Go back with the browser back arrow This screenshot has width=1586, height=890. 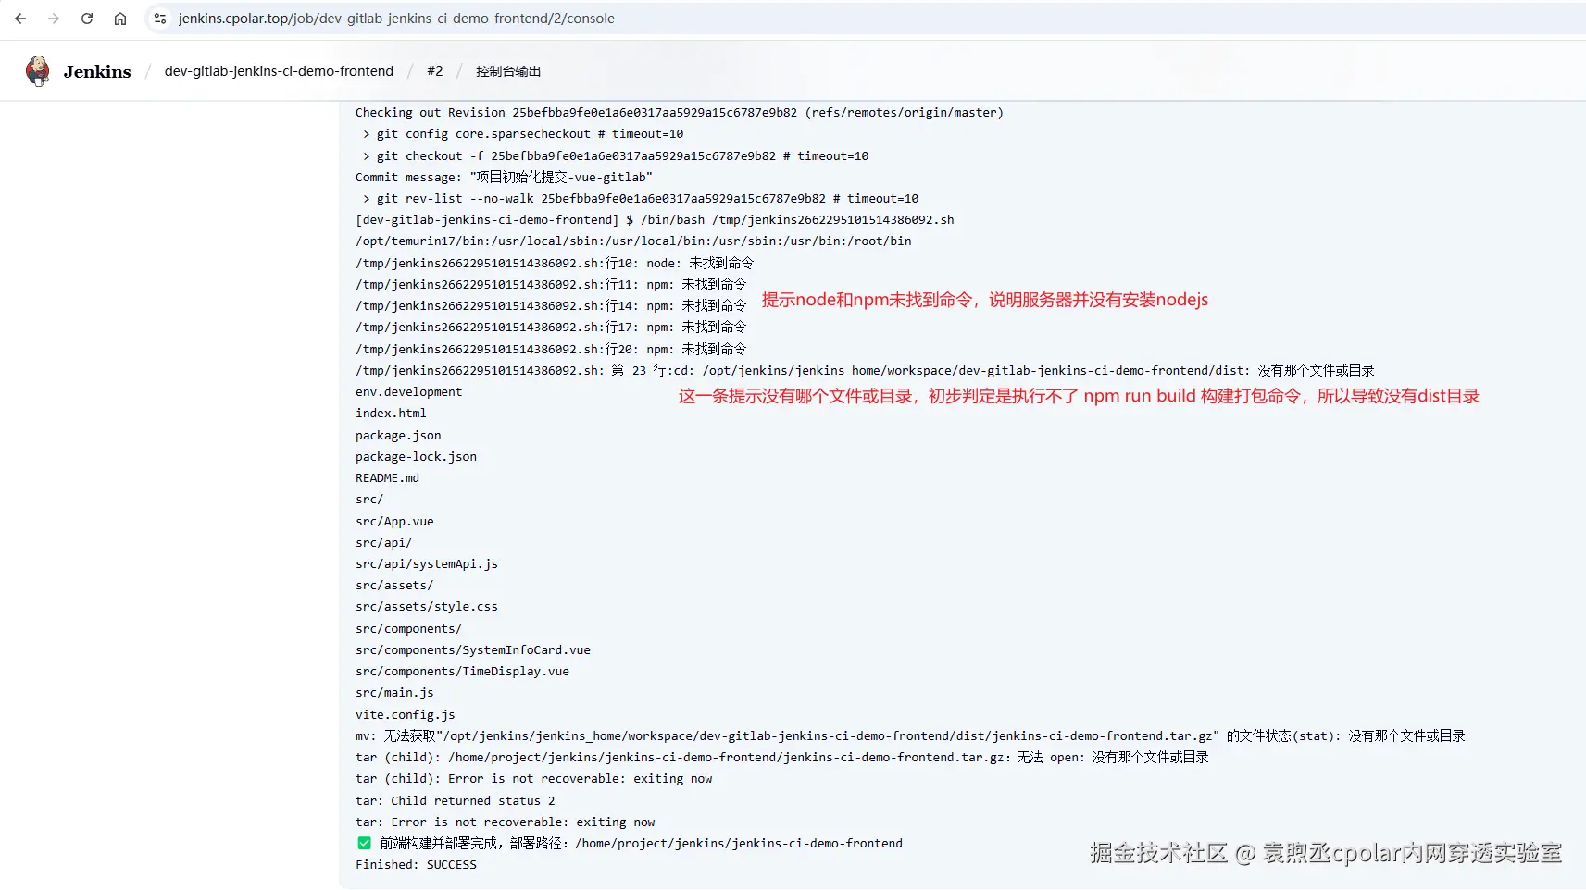(x=20, y=19)
